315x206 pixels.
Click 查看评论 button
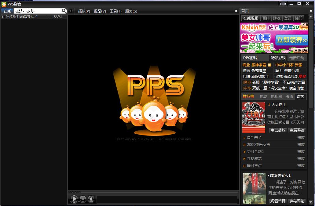click(297, 130)
